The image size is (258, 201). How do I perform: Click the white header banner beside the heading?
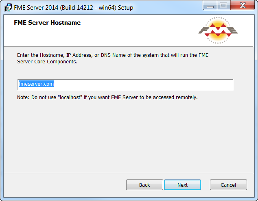138,30
